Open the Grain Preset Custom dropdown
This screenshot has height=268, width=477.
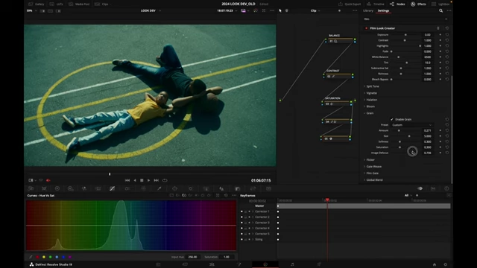[411, 125]
